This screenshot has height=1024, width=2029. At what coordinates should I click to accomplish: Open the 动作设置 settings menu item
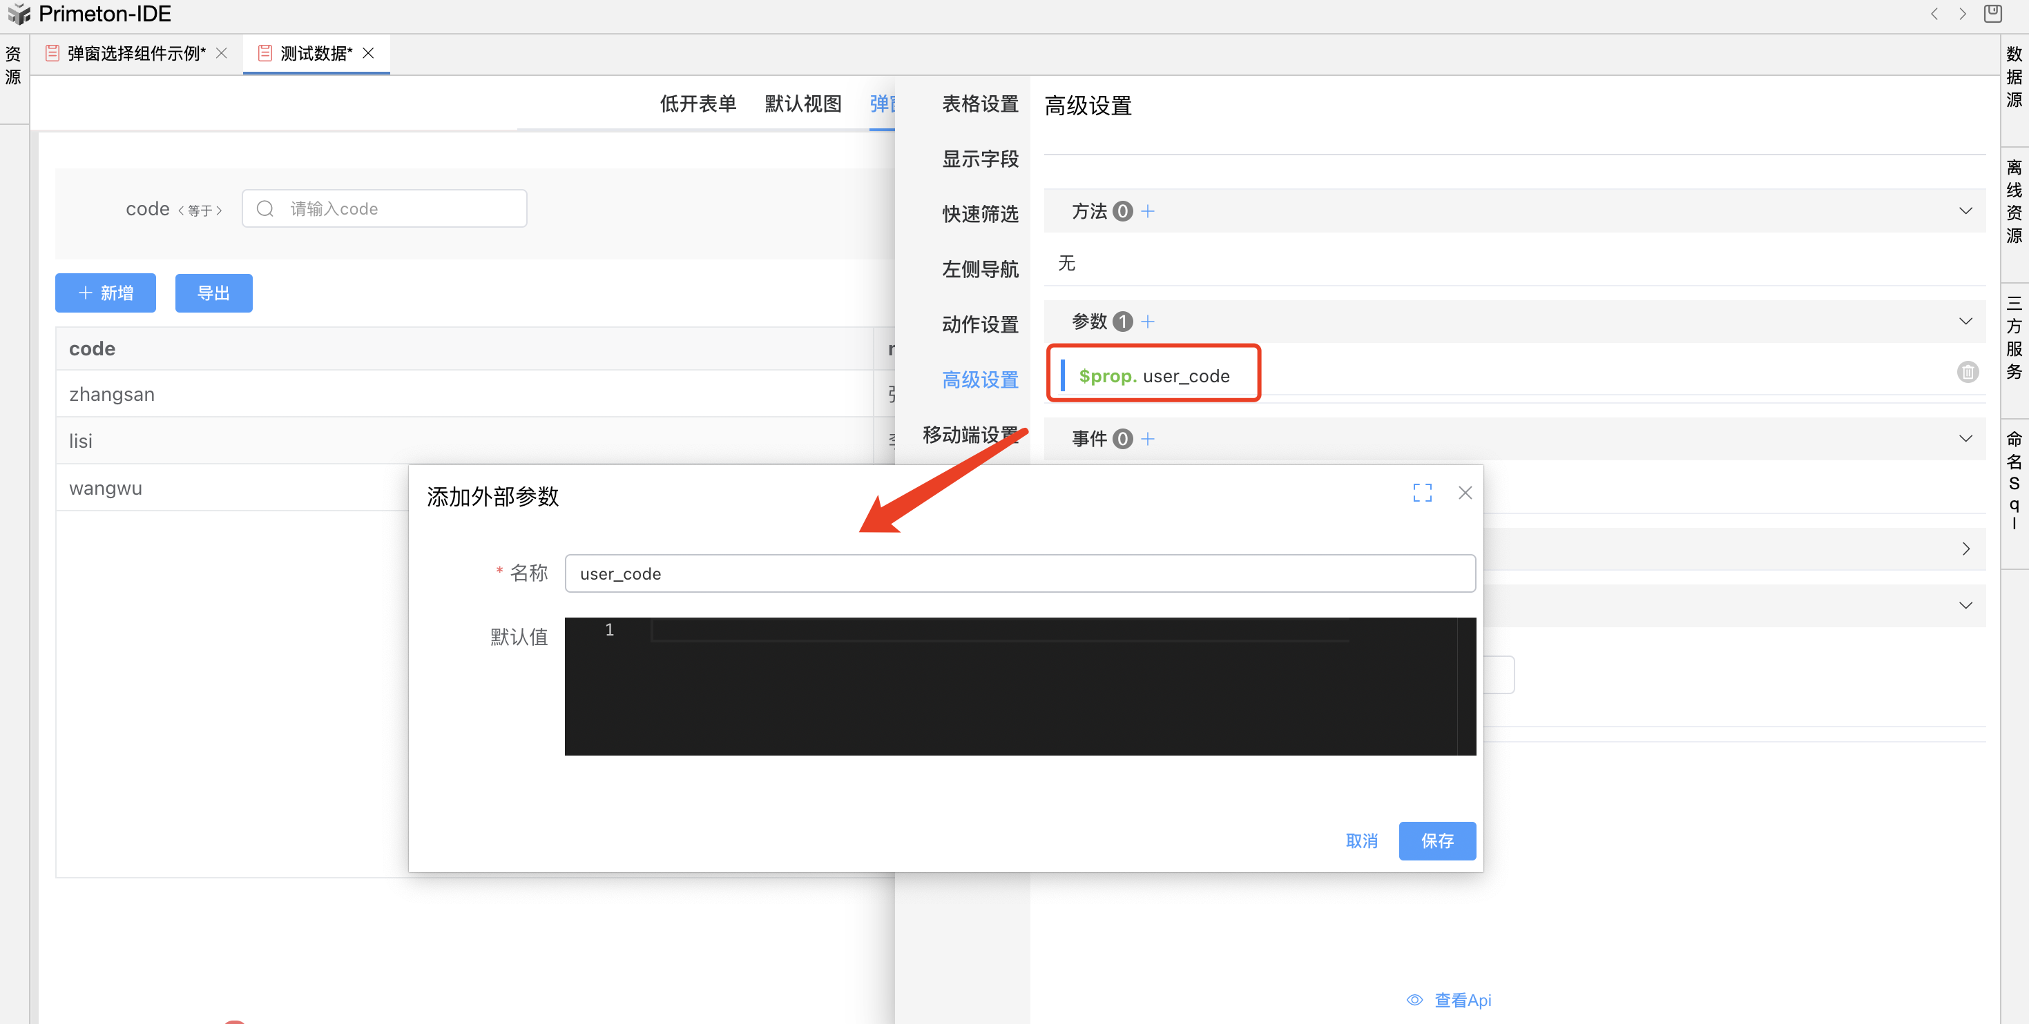[x=980, y=324]
